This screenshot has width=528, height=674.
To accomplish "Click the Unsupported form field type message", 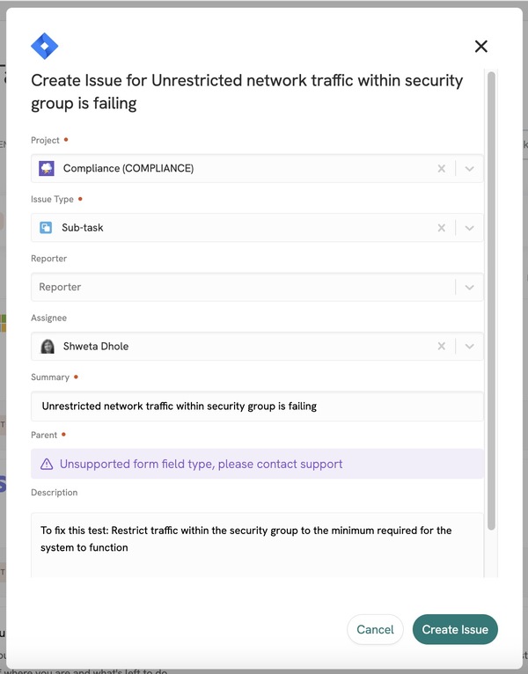I will 201,465.
